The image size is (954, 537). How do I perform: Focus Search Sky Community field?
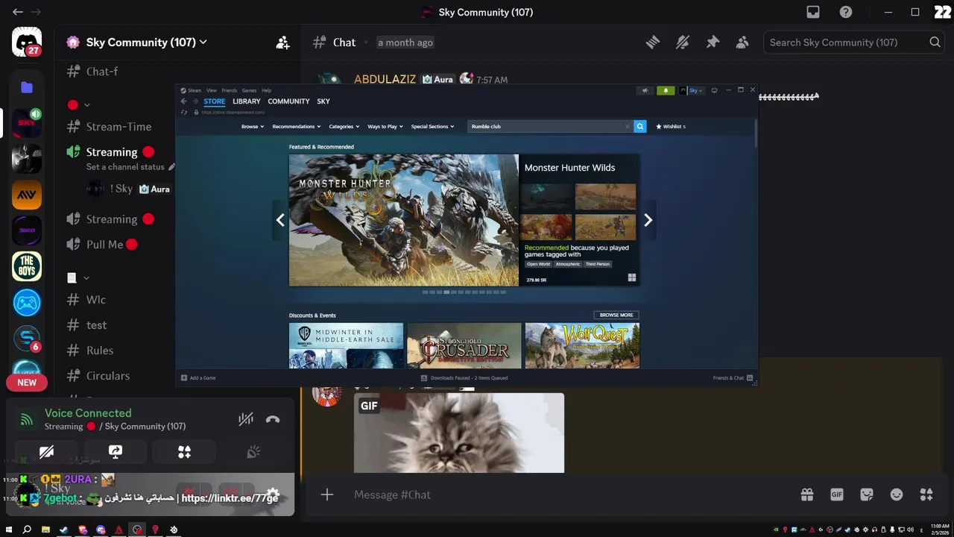(854, 43)
